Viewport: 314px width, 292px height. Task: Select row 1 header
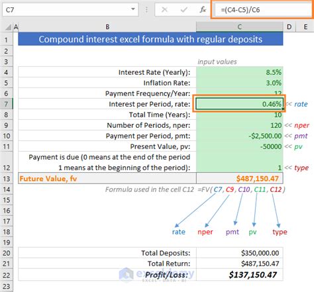(x=6, y=40)
